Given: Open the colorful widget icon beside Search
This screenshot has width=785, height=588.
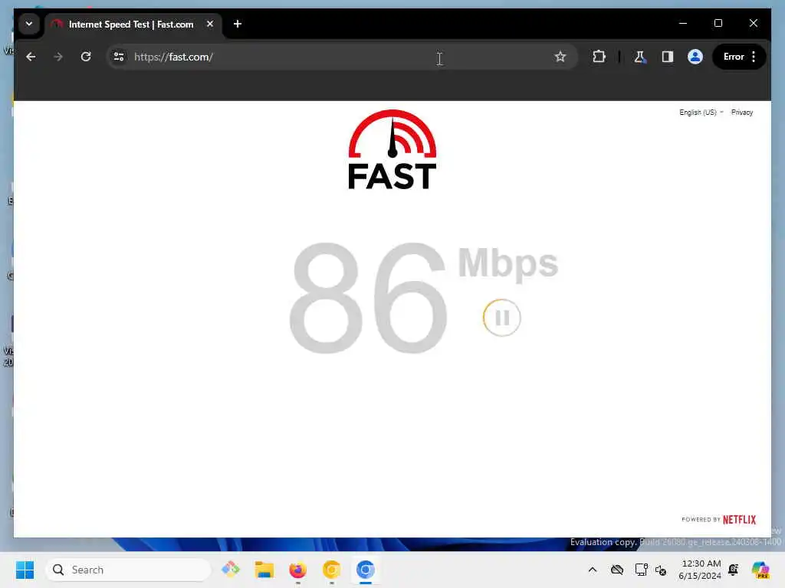Looking at the screenshot, I should tap(231, 570).
